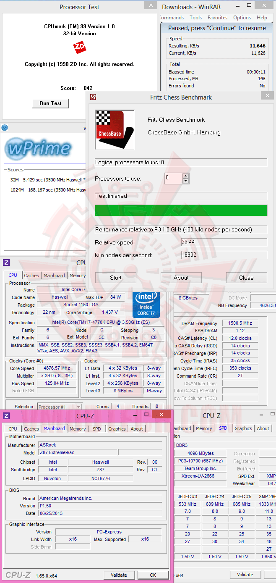Click Validate in CPU-Z Mainboard window
276x583 pixels.
(x=119, y=575)
